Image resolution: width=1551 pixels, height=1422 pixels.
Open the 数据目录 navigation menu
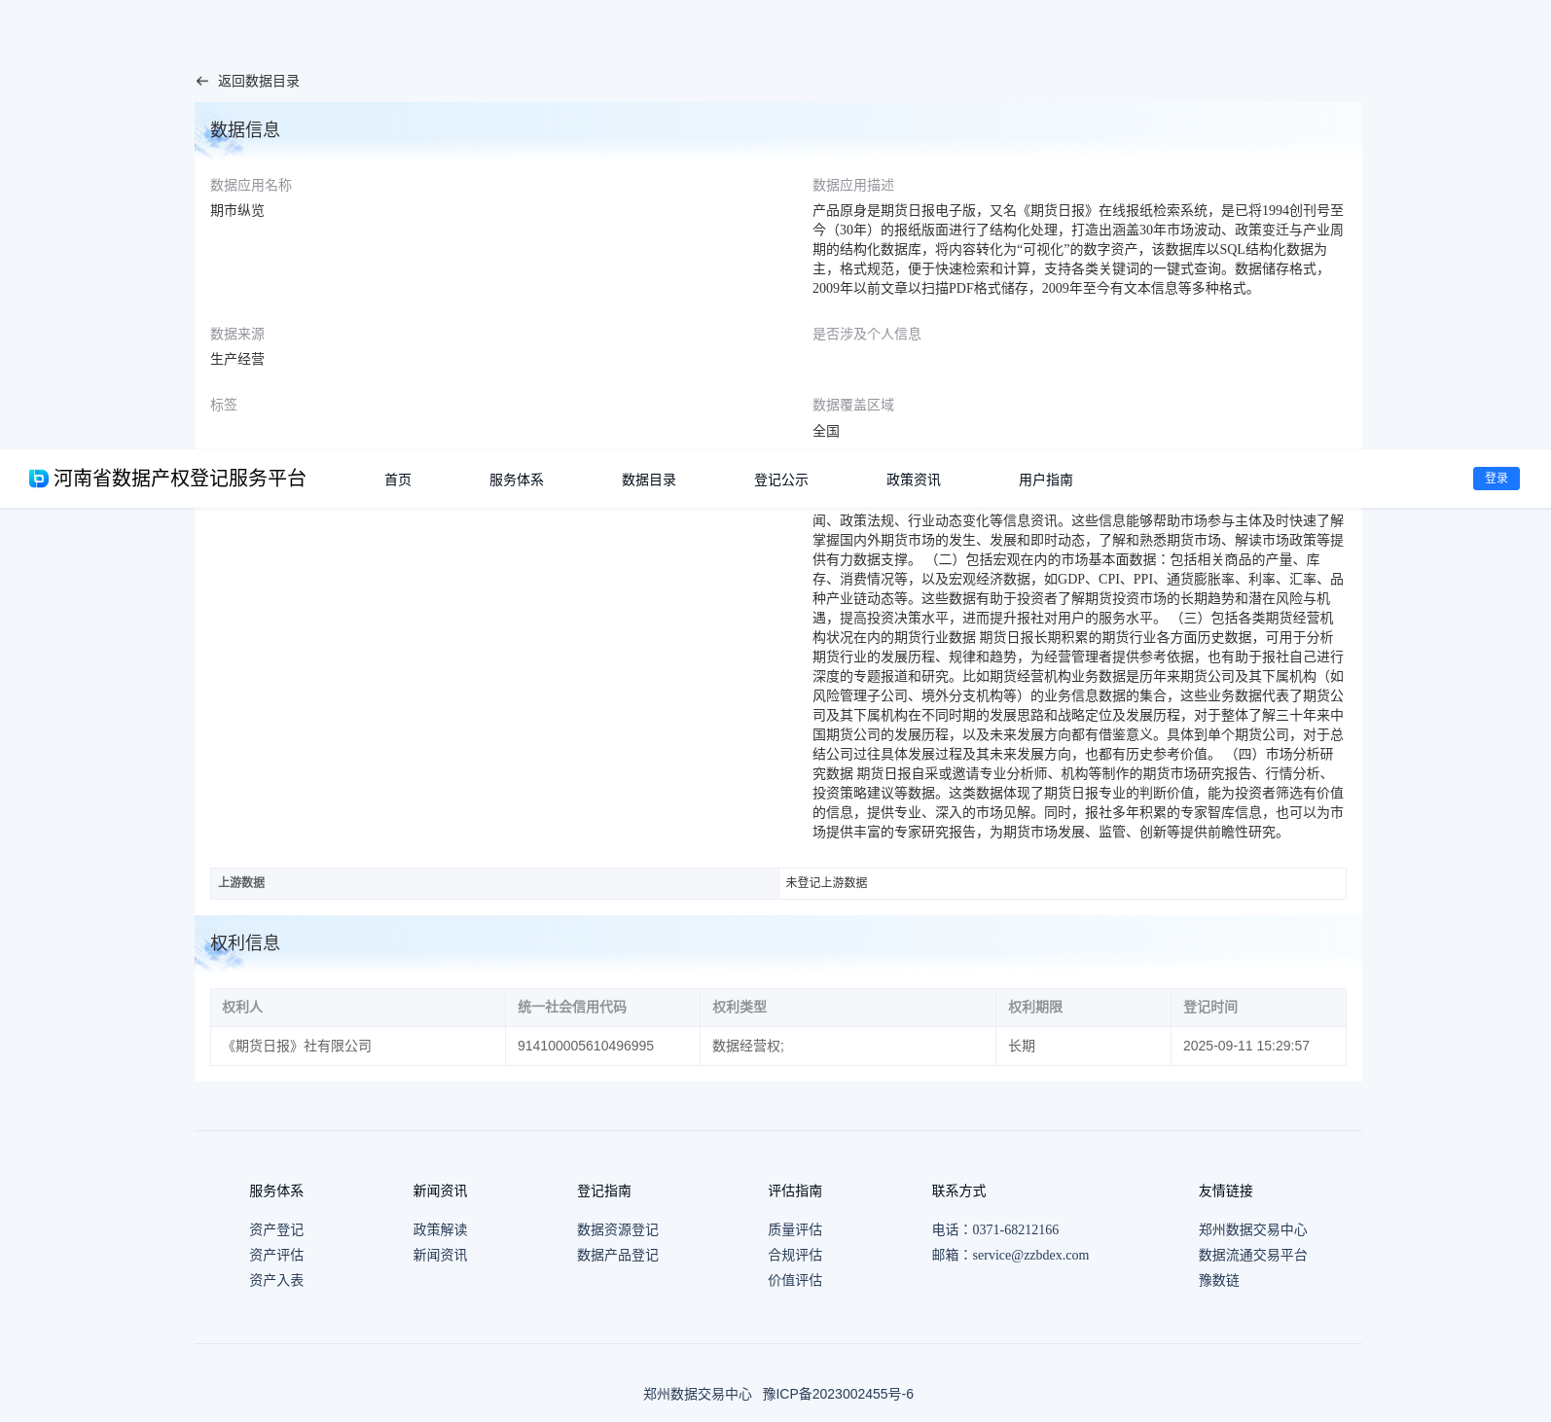point(649,480)
